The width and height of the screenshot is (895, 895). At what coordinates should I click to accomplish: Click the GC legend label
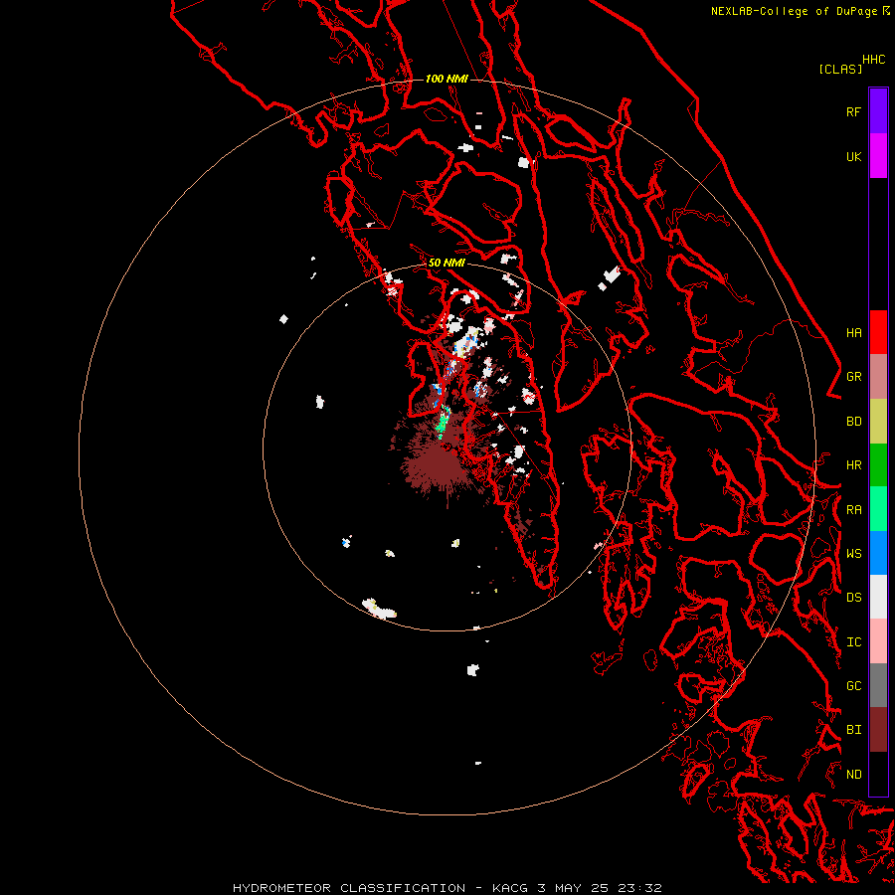(x=853, y=685)
